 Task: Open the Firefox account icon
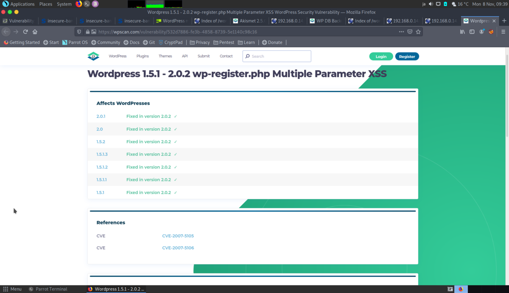481,32
